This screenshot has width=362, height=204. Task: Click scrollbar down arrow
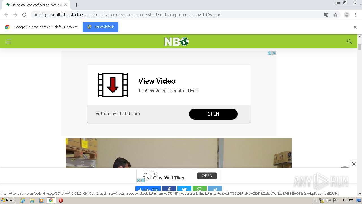360,194
